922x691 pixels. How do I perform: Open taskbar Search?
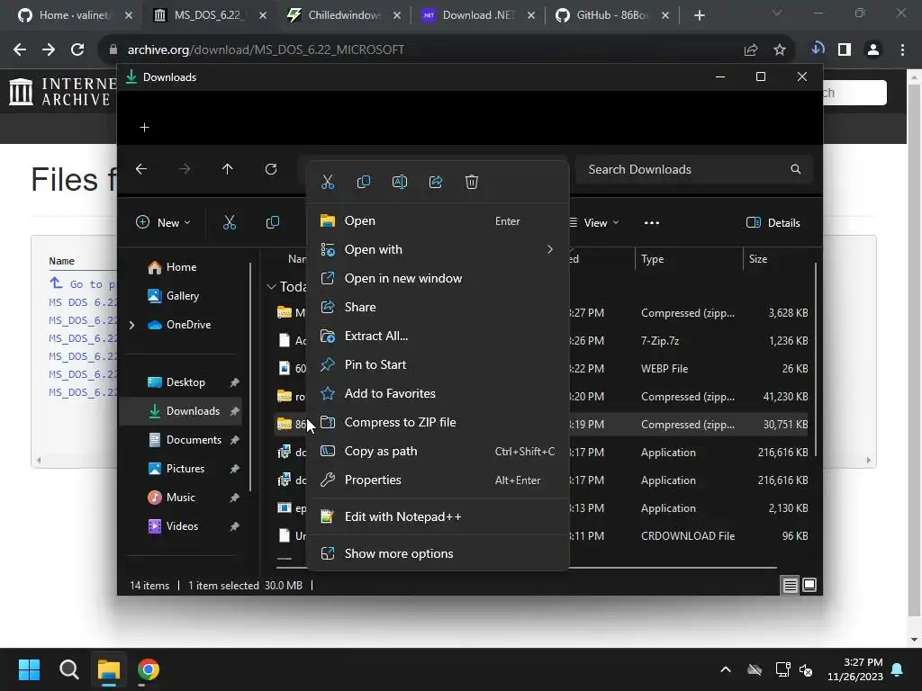tap(68, 669)
